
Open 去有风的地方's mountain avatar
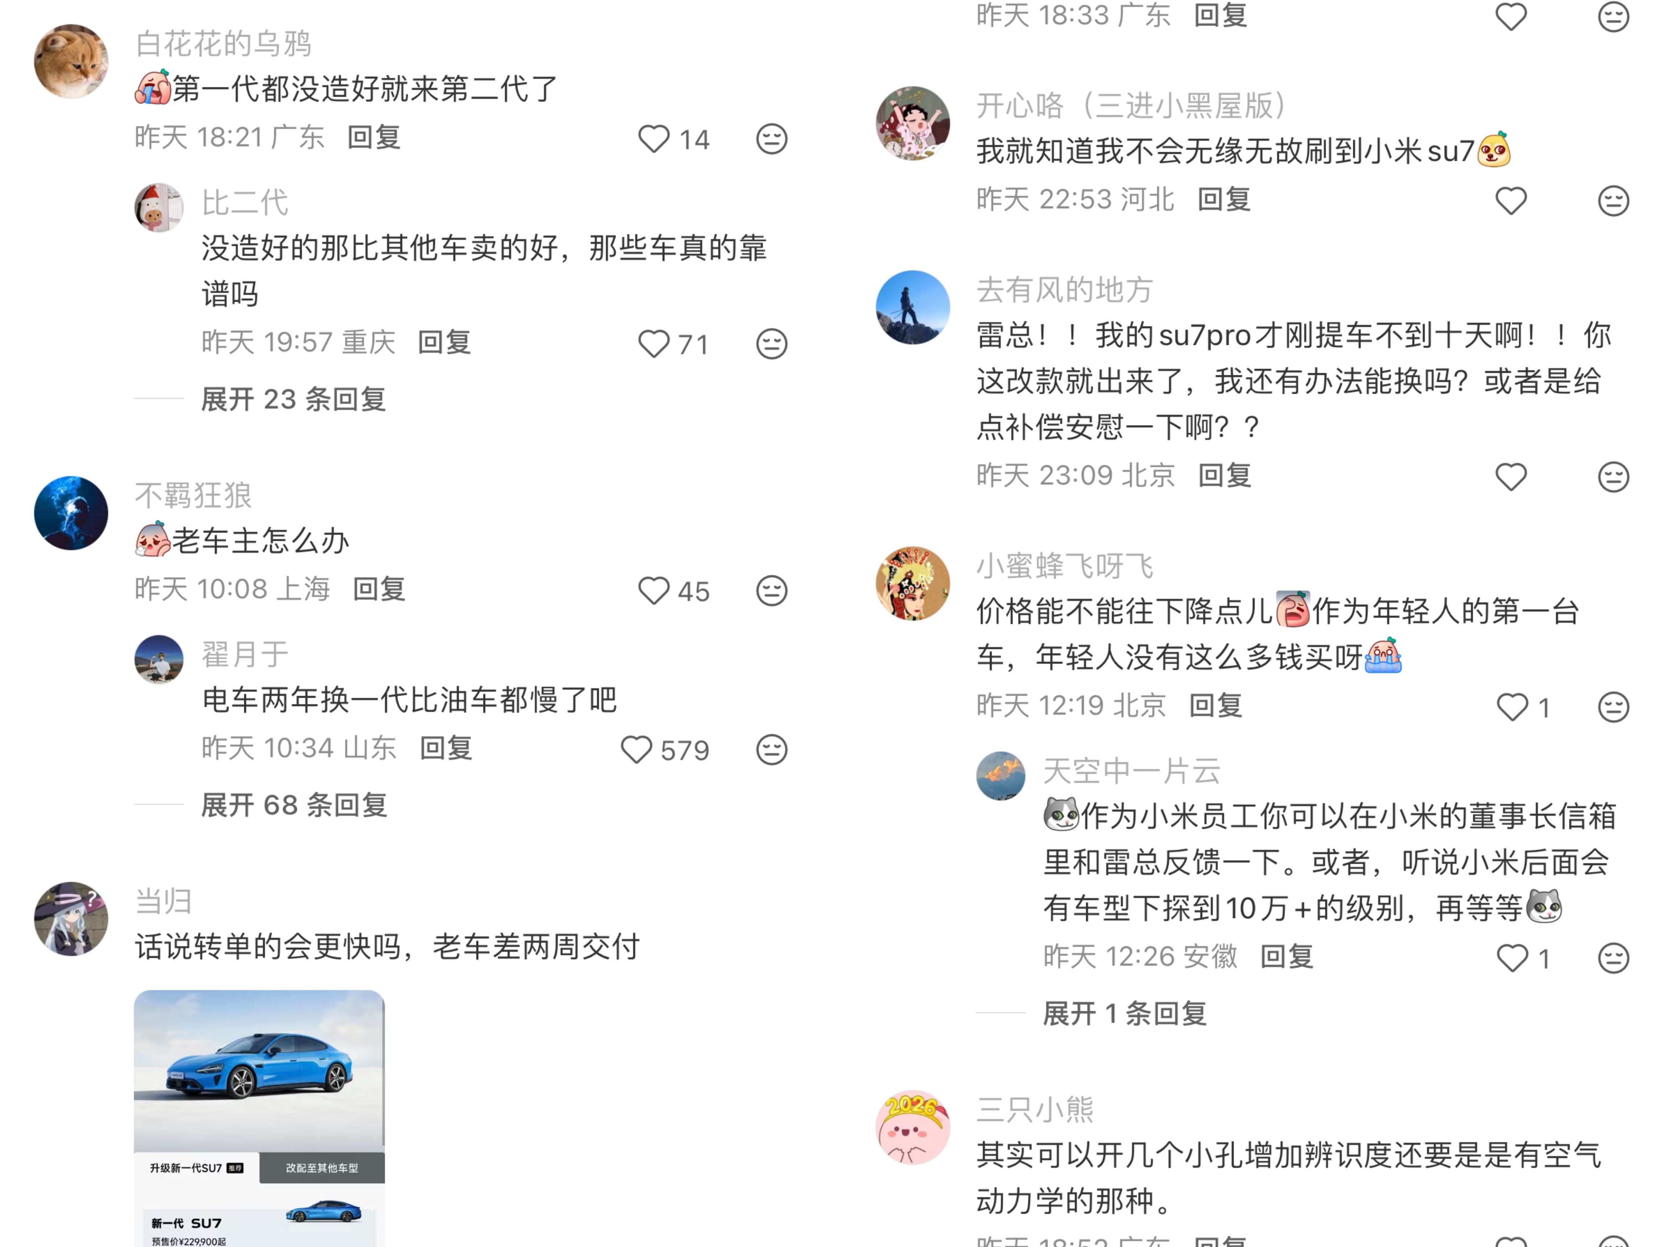click(x=913, y=308)
